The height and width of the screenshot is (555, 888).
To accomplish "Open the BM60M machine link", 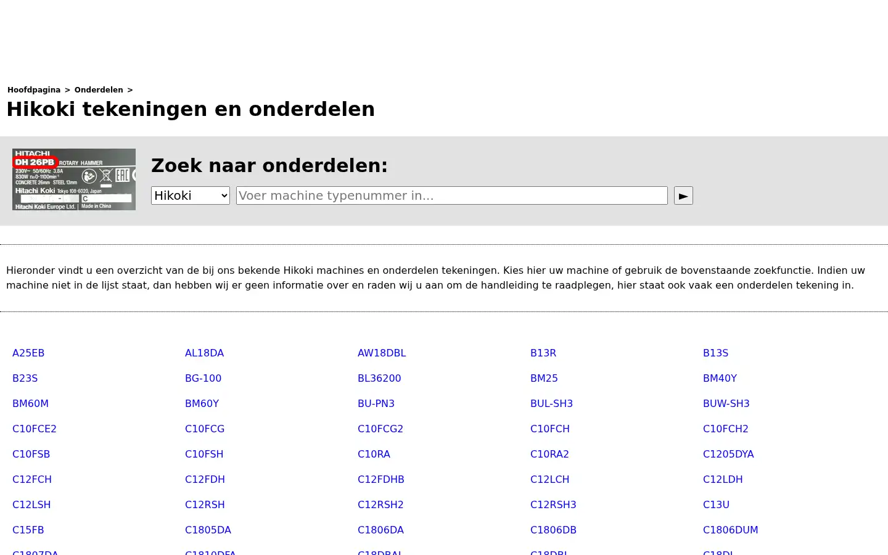I will [30, 404].
